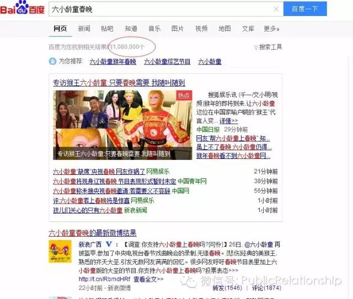Open news 六小龄童"缺席"央视春晚 网友炸锅了

[99, 172]
